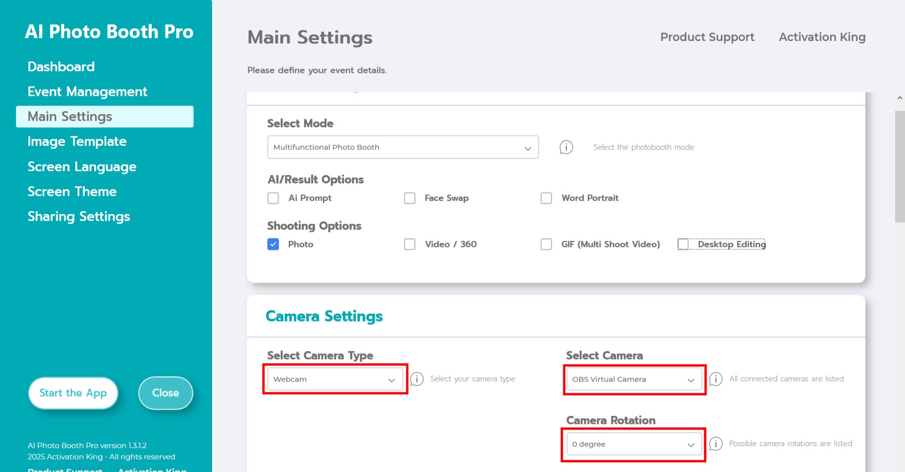Image resolution: width=905 pixels, height=472 pixels.
Task: Toggle the Face Swap checkbox
Action: (410, 198)
